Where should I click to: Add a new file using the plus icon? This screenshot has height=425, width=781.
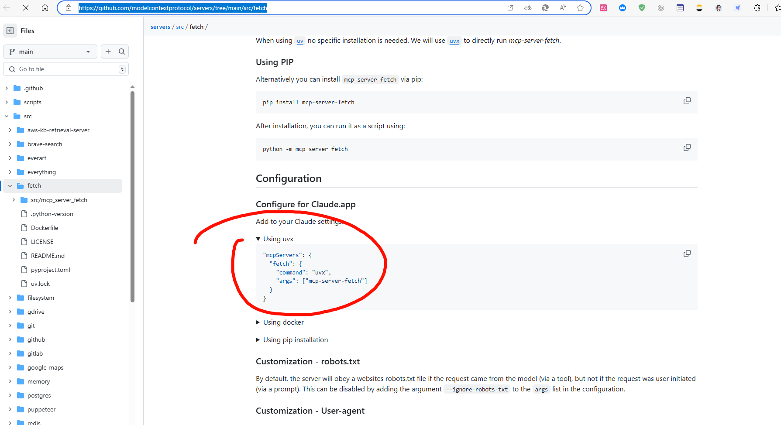(108, 51)
